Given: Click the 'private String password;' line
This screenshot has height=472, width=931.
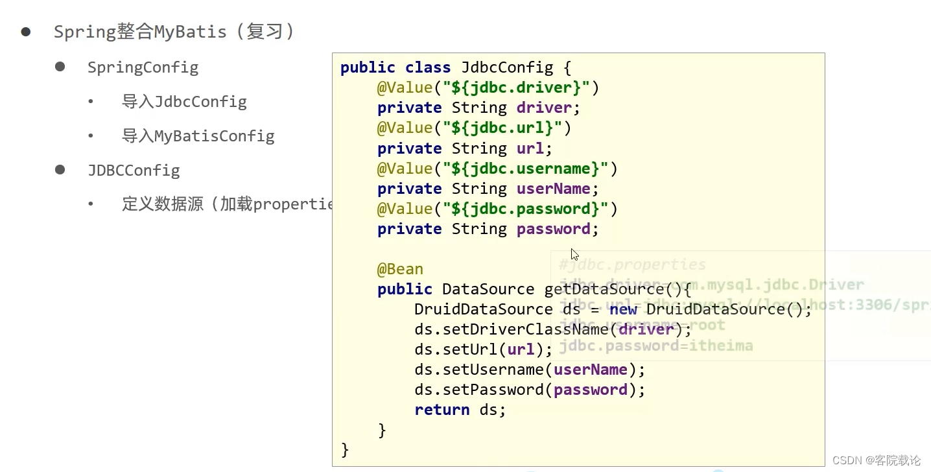Looking at the screenshot, I should 488,229.
